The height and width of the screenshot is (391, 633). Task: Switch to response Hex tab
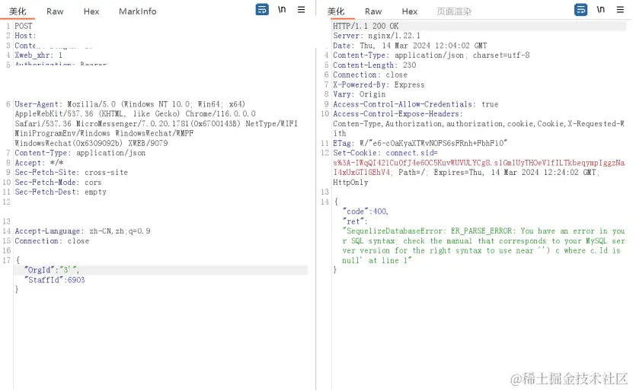409,11
